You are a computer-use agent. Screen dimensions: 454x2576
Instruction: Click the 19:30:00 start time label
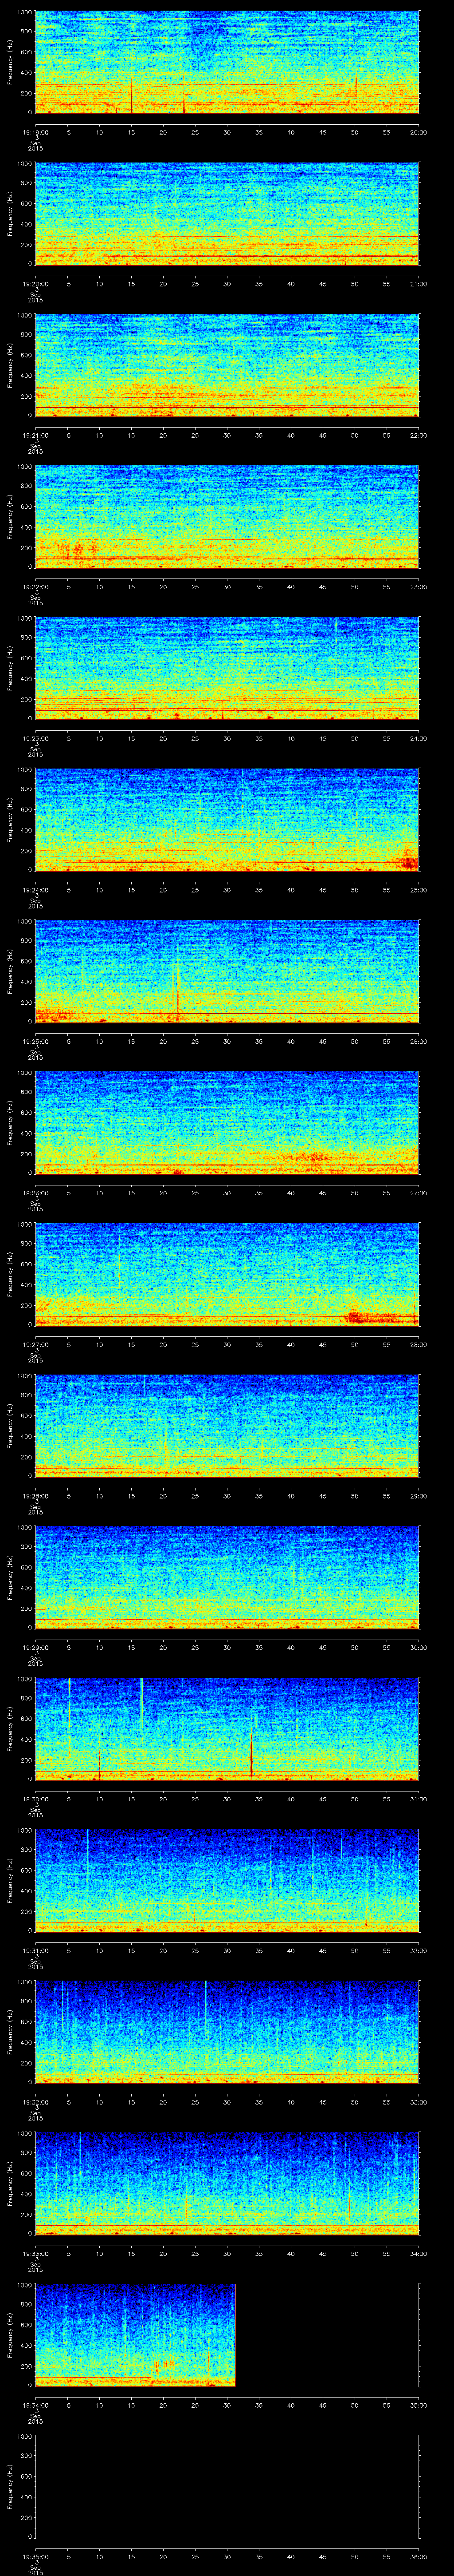[x=35, y=1799]
